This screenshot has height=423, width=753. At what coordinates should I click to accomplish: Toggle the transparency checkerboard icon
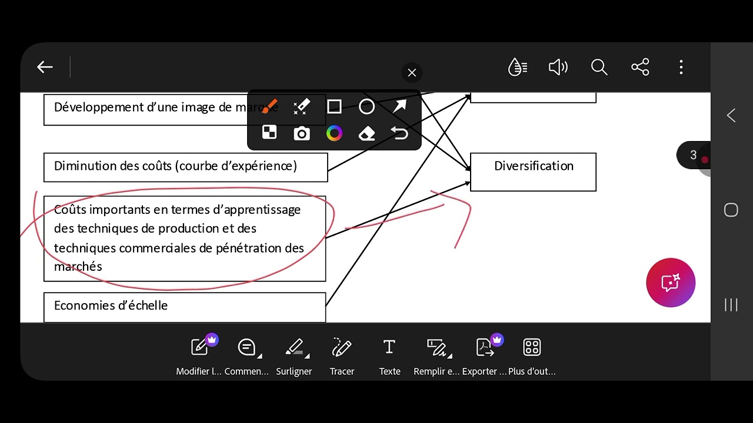(269, 132)
